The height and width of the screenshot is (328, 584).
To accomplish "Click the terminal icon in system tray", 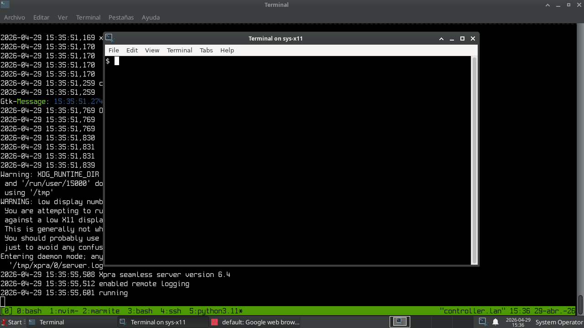I will pyautogui.click(x=482, y=322).
